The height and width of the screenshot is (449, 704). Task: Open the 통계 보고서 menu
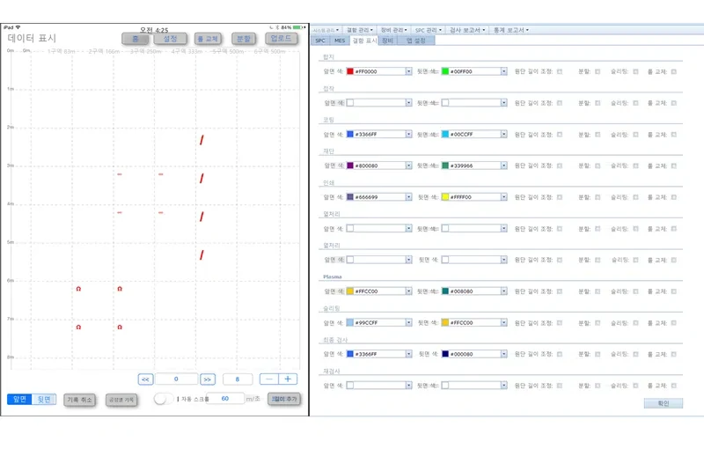pos(511,30)
